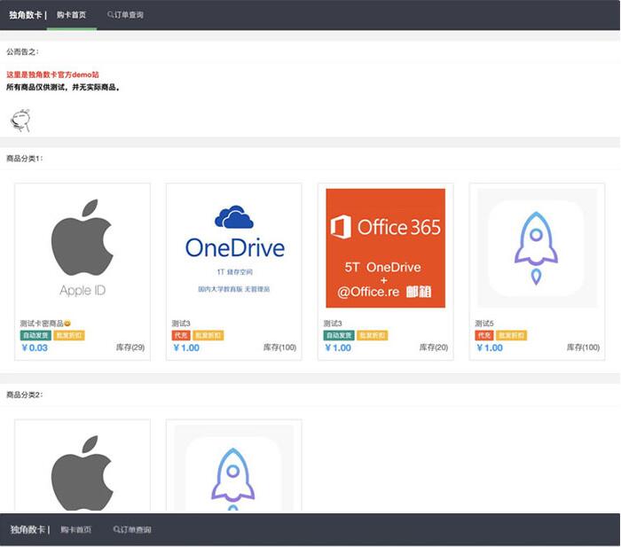Click the 自动发货 tag on the Apple ID card
621x547 pixels.
click(34, 336)
